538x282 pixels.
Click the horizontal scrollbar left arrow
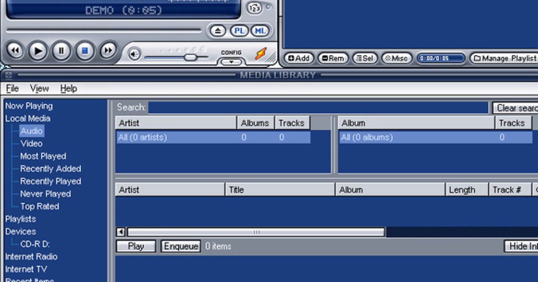click(121, 232)
